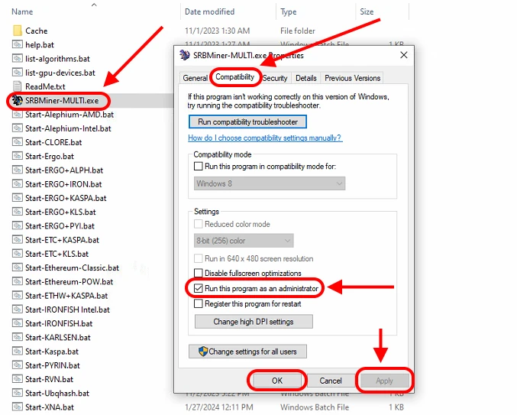Tick Register this program for restart
The width and height of the screenshot is (517, 415).
tap(199, 303)
